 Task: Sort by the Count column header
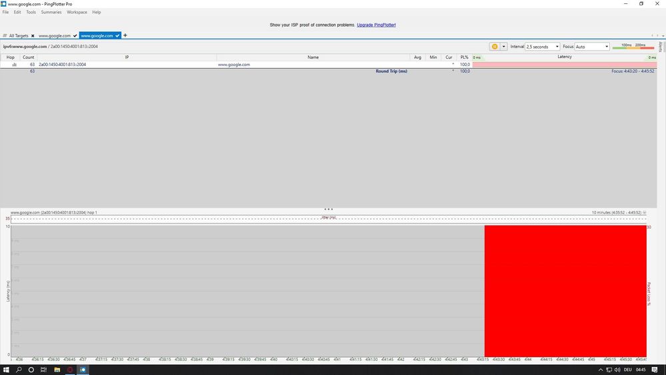pos(29,57)
